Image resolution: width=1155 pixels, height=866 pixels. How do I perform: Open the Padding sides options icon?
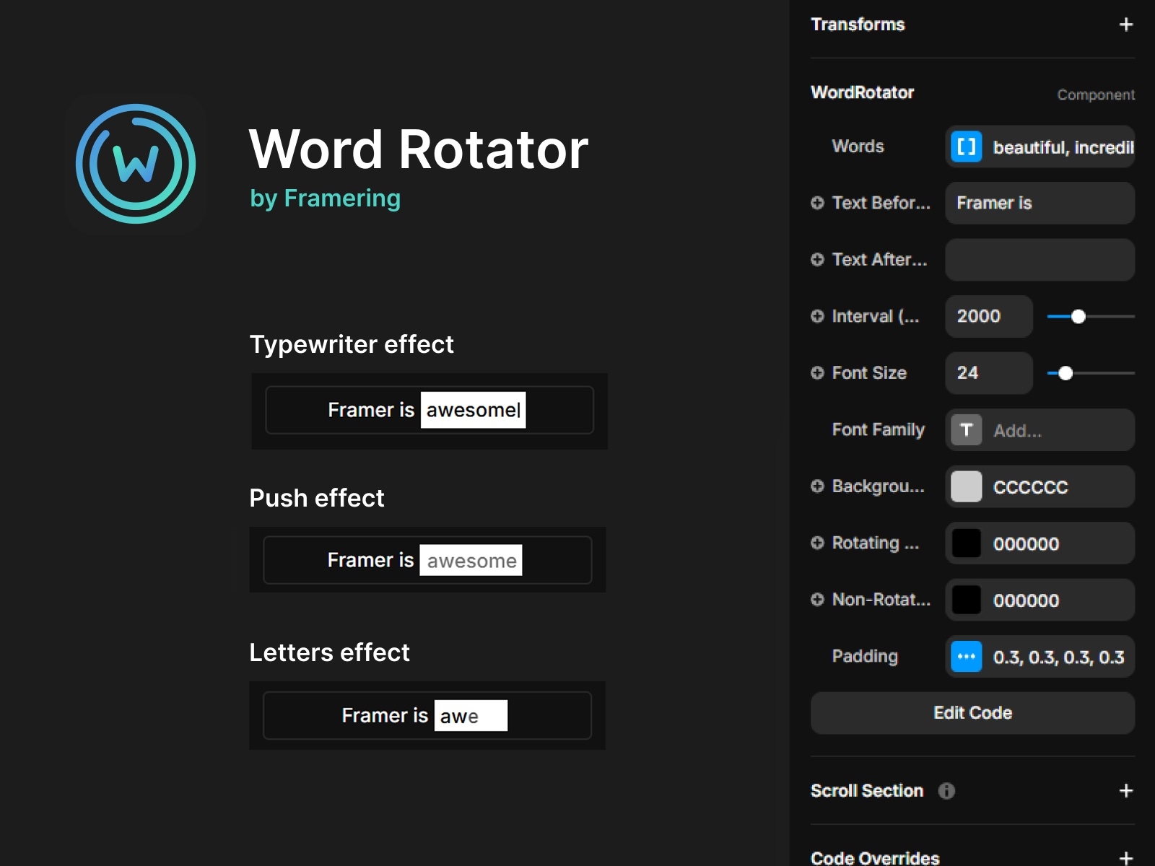click(x=966, y=657)
